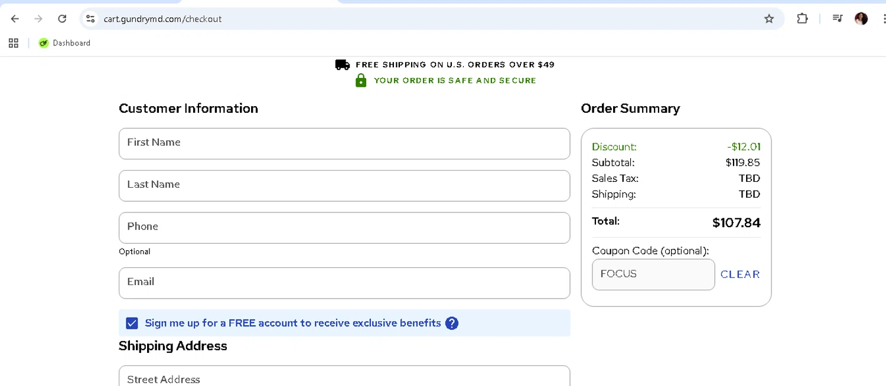The image size is (886, 386).
Task: Open the apps grid in bookmarks bar
Action: tap(14, 43)
